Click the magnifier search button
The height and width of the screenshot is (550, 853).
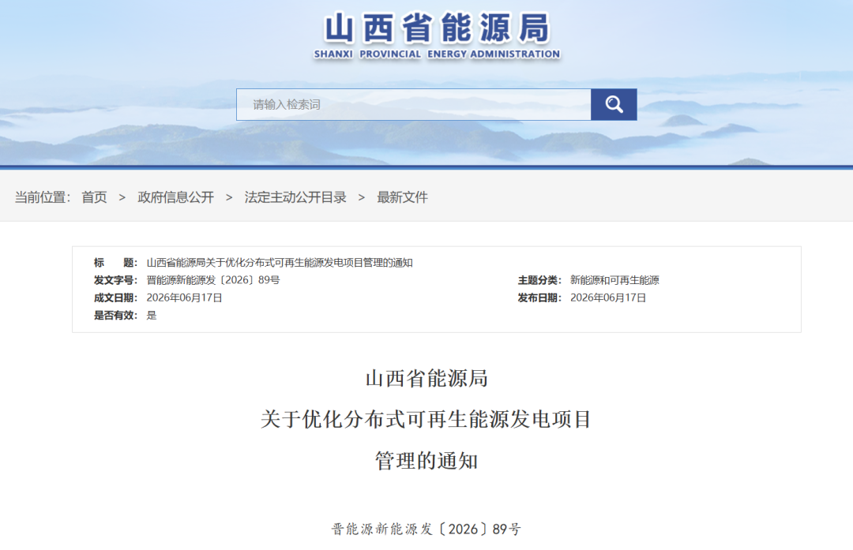[614, 104]
